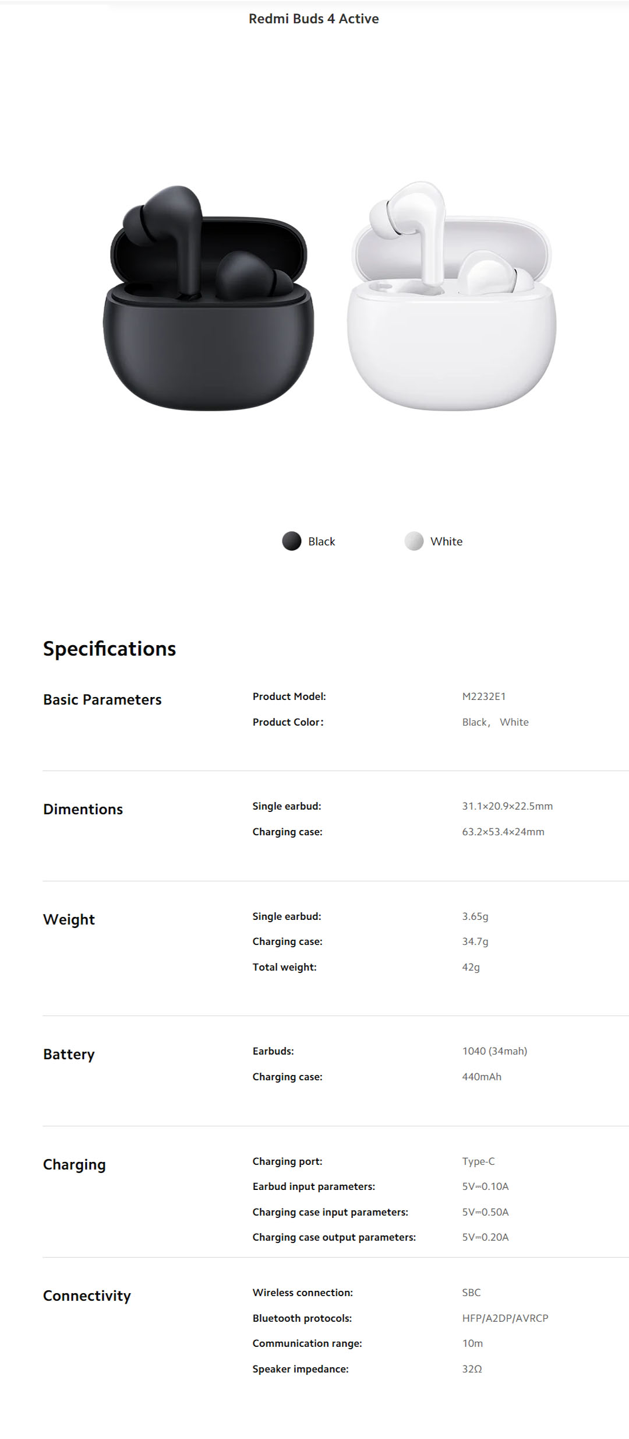This screenshot has height=1439, width=629.
Task: Click the white earbuds product image
Action: pos(451,296)
